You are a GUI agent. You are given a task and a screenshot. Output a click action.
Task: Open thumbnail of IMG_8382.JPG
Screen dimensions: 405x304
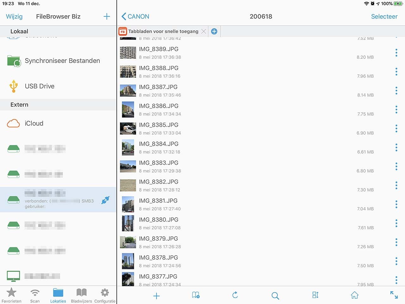(128, 186)
